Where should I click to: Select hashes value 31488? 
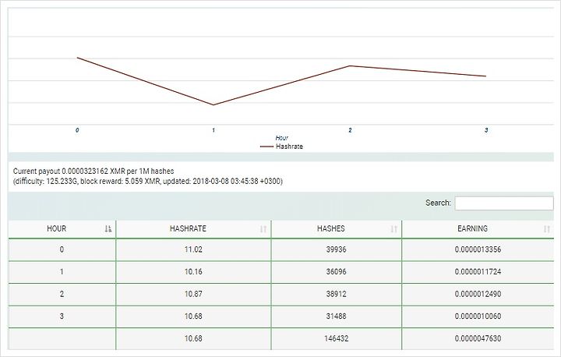pyautogui.click(x=336, y=316)
